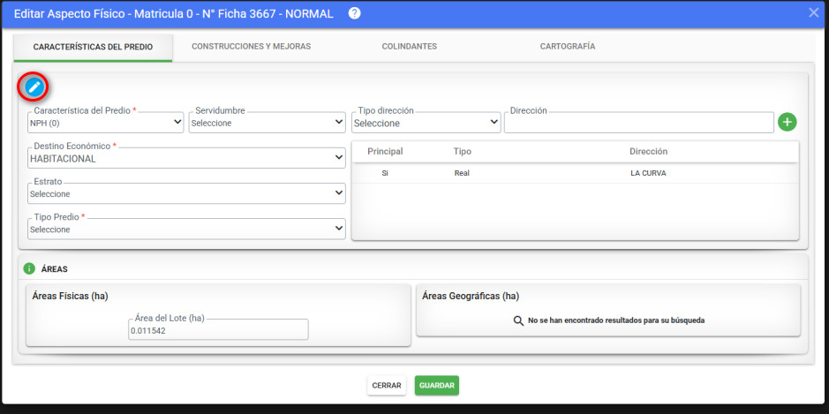
Task: Select the Tipo Predio dropdown
Action: (186, 229)
